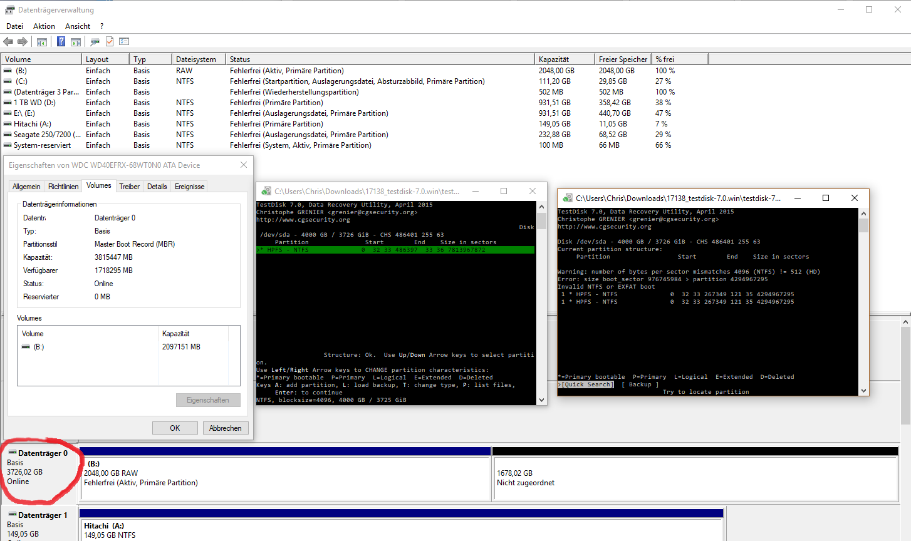Screen dimensions: 911x541
Task: Maximize the right TestDisk window
Action: tap(826, 198)
